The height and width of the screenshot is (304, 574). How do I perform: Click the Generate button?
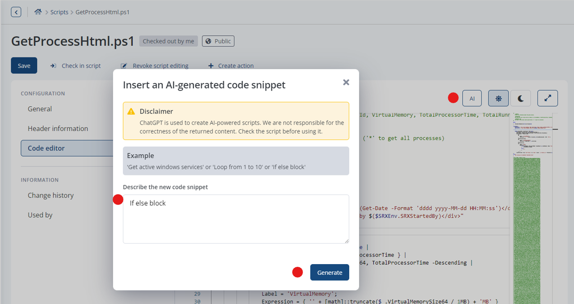[x=330, y=272]
